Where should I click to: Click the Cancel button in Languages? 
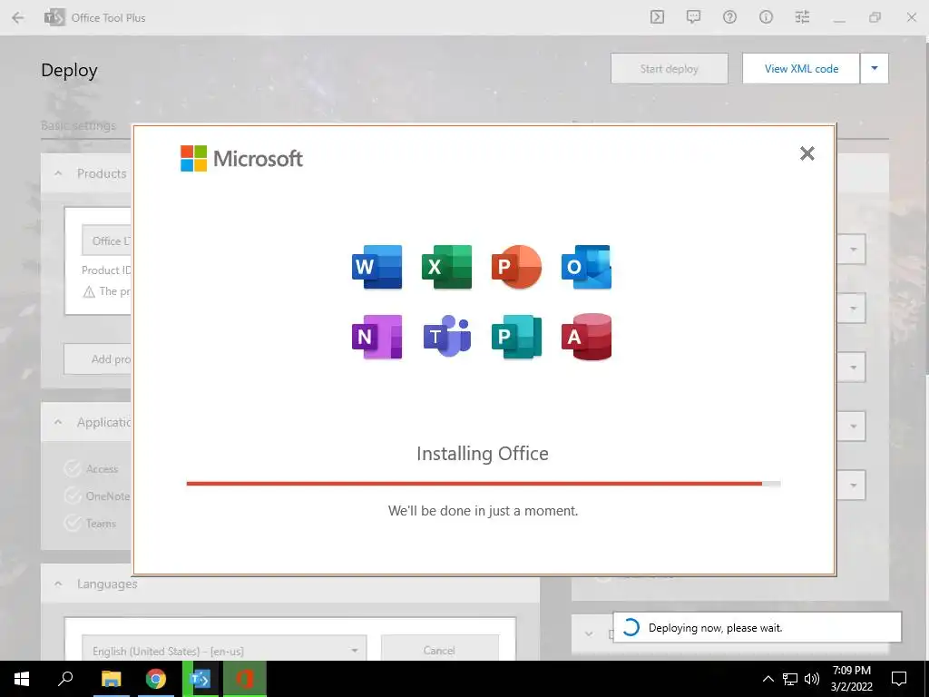440,650
